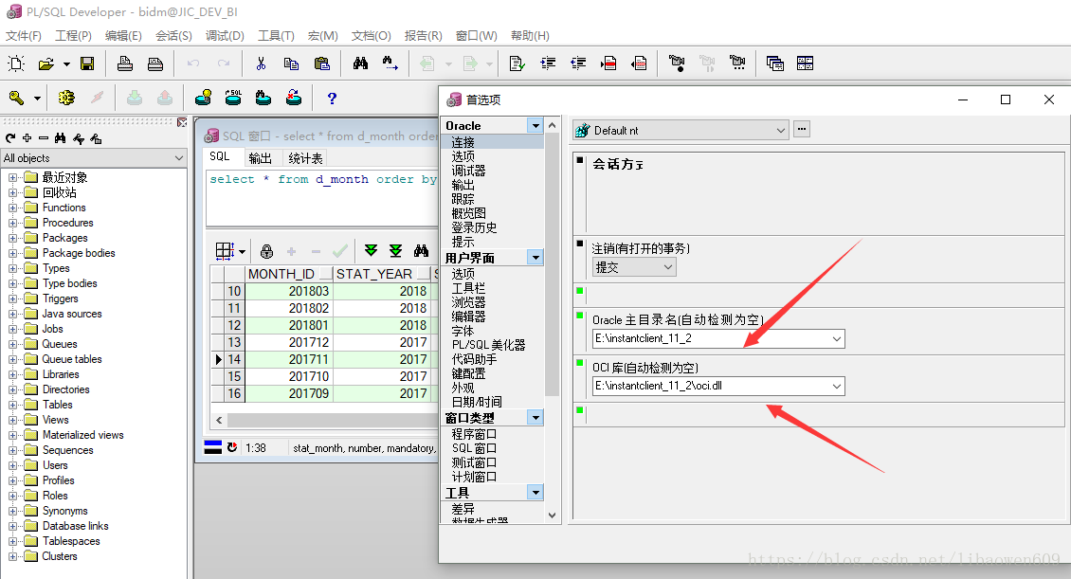Click the Find binoculars icon in main toolbar

pyautogui.click(x=361, y=63)
